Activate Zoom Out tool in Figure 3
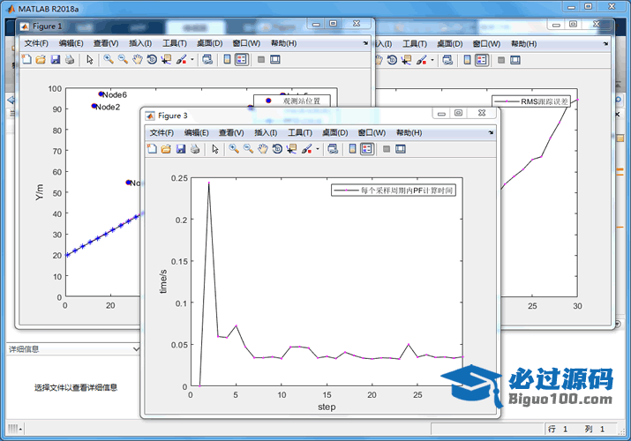 pyautogui.click(x=248, y=149)
